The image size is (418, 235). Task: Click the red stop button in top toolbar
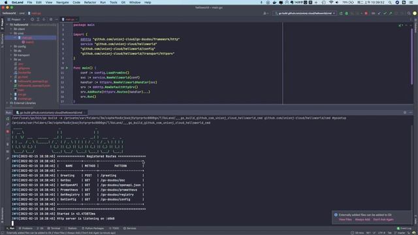366,13
